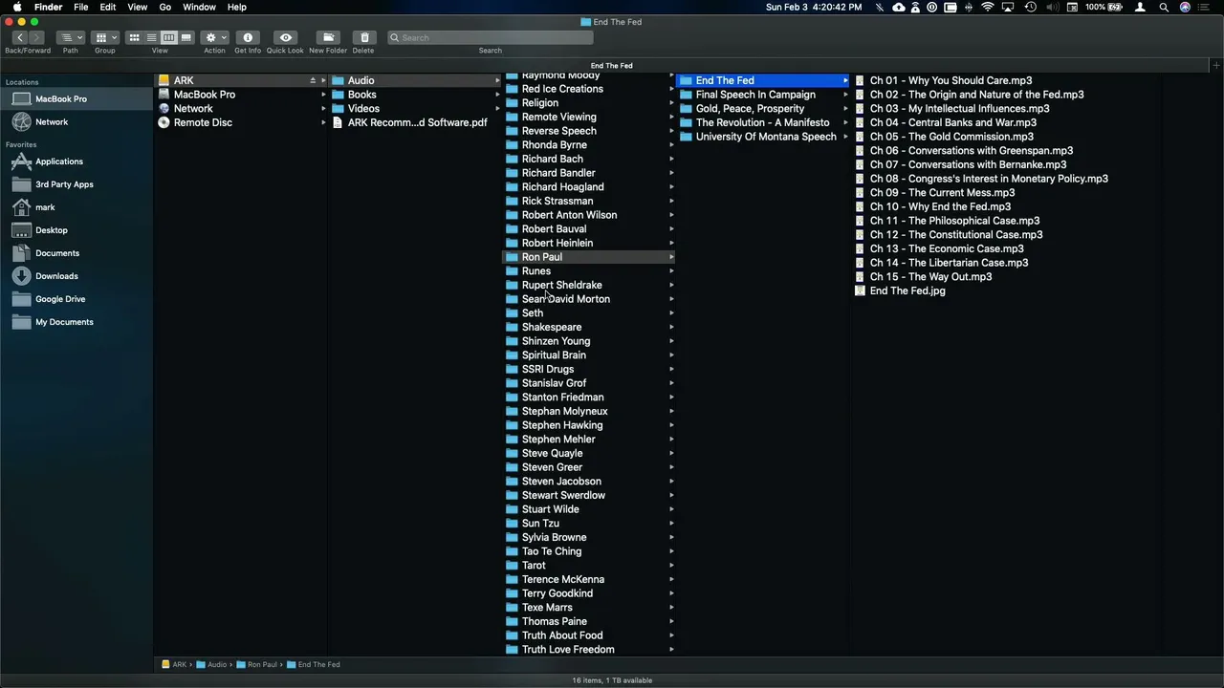Switch to gallery view in toolbar
This screenshot has height=688, width=1224.
tap(186, 37)
